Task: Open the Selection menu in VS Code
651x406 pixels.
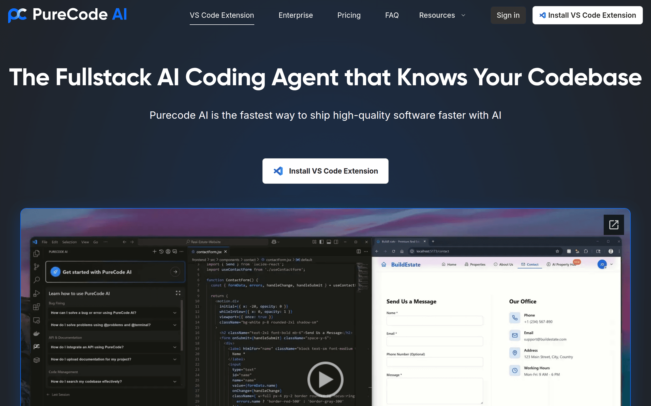Action: point(69,242)
